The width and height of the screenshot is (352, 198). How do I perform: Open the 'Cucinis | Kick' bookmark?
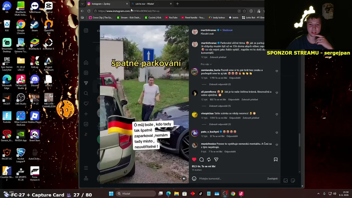(x=153, y=18)
